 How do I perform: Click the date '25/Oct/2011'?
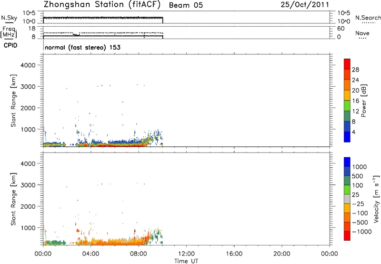[305, 5]
